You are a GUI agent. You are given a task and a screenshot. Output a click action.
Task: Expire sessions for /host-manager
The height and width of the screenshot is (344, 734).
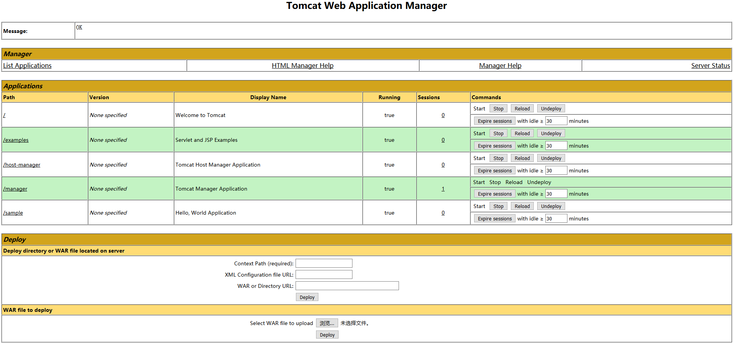pos(495,170)
